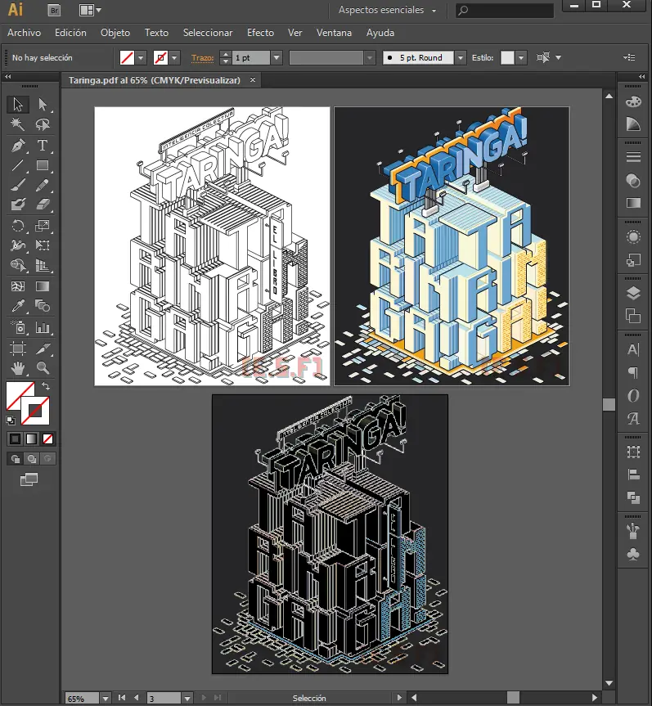Image resolution: width=652 pixels, height=706 pixels.
Task: Open the Objeto menu
Action: pos(115,33)
